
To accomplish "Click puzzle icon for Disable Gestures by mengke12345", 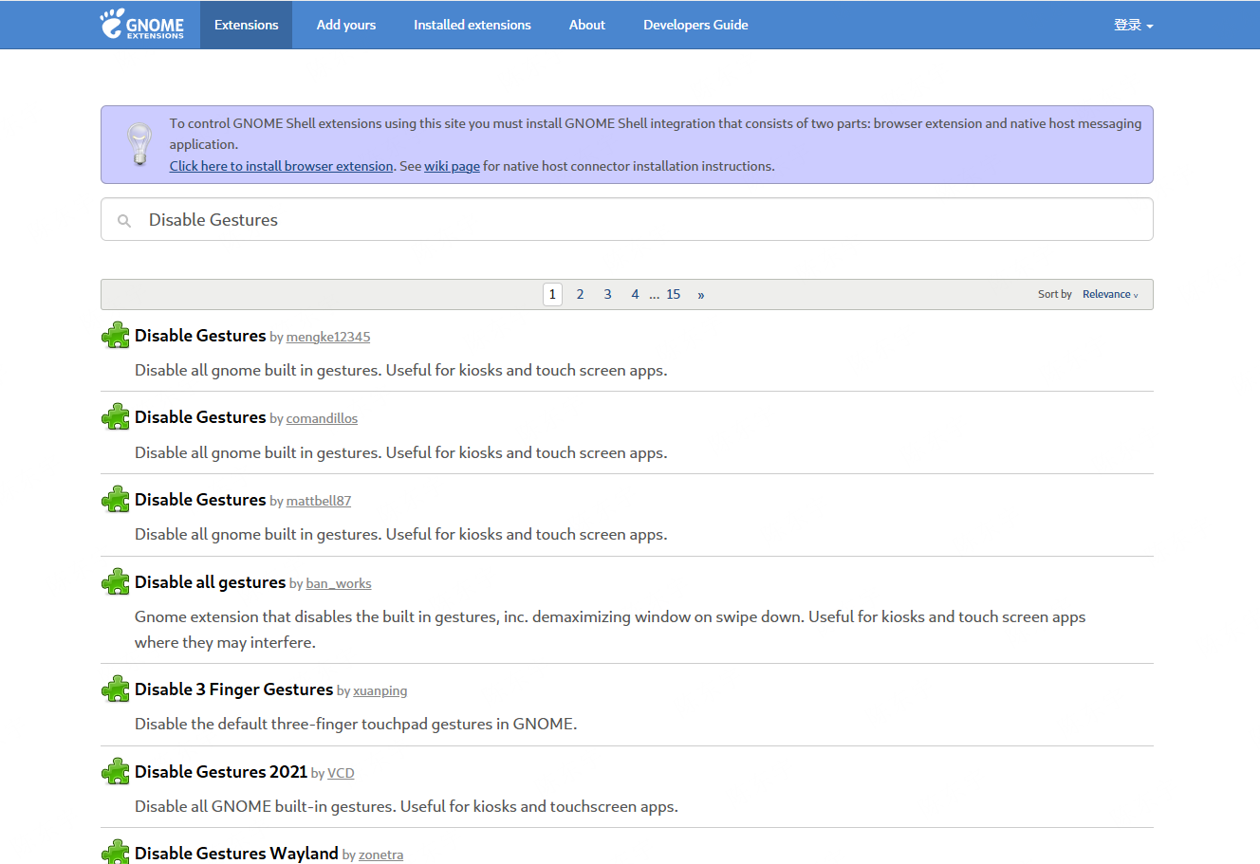I will 116,336.
